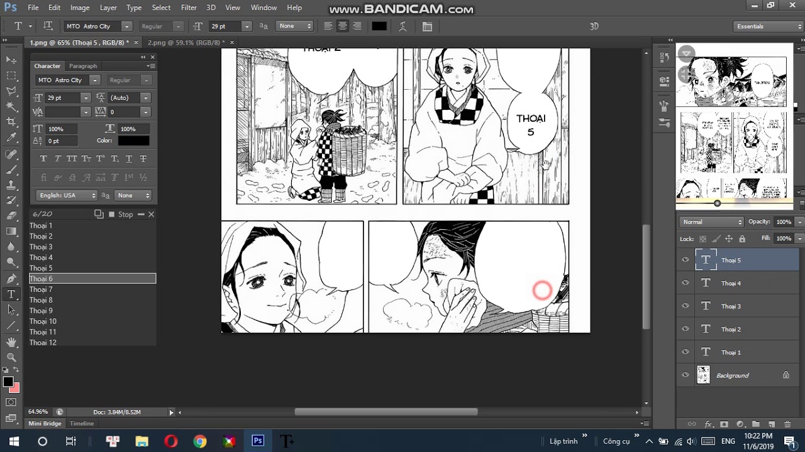Viewport: 805px width, 452px height.
Task: Center text alignment in options bar
Action: pyautogui.click(x=343, y=26)
